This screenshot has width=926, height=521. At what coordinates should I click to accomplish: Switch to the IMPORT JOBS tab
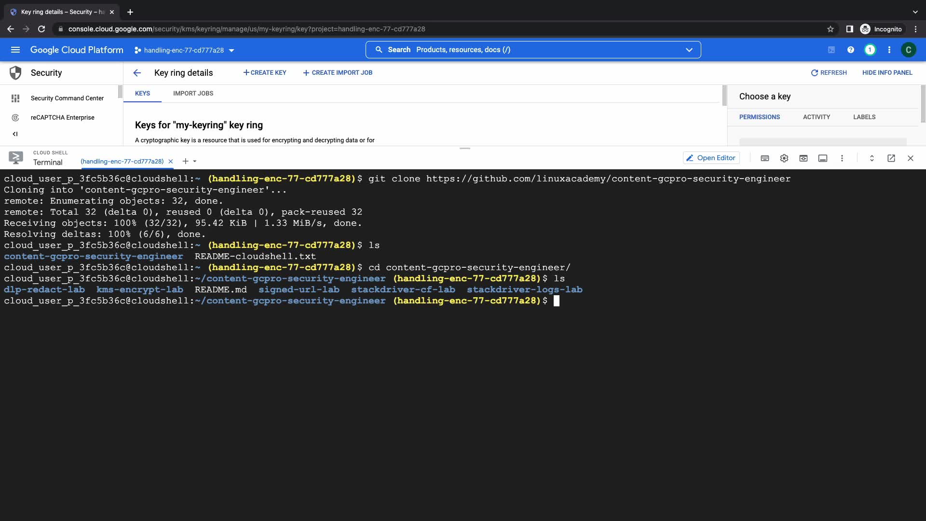[193, 94]
